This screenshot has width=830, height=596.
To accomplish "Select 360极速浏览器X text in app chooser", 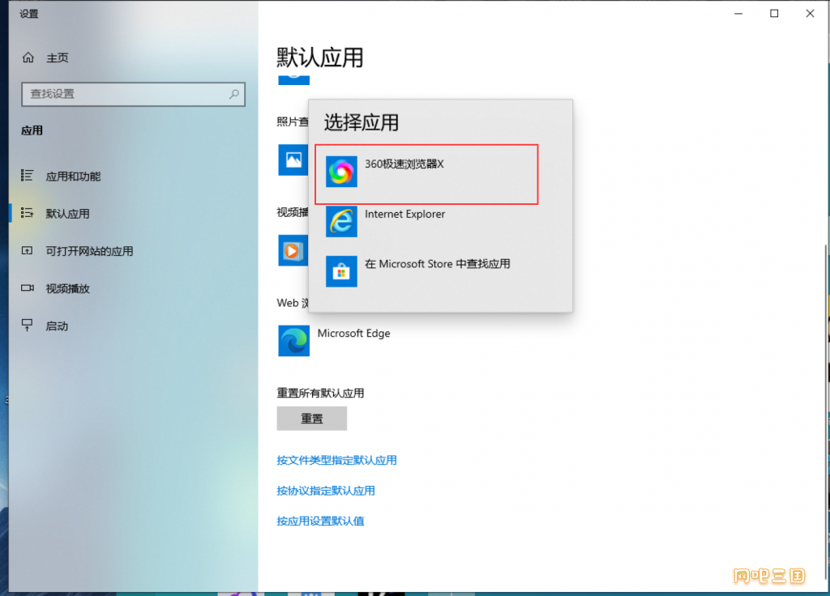I will [x=404, y=164].
